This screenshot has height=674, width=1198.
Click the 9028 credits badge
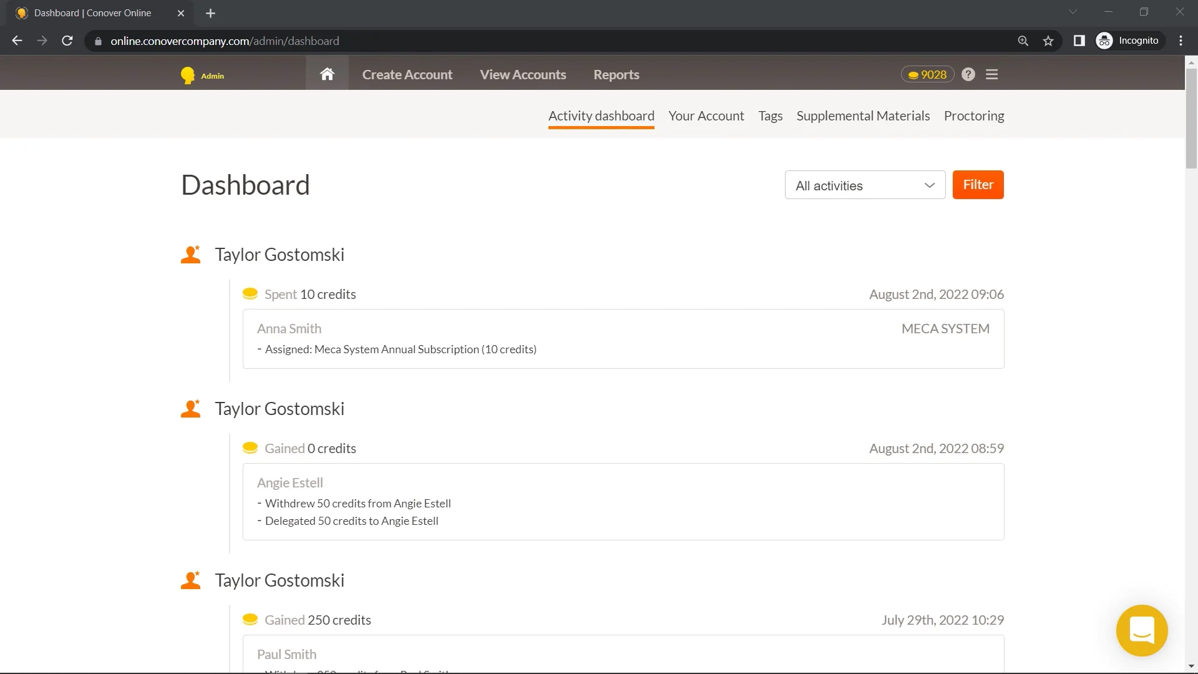point(927,74)
